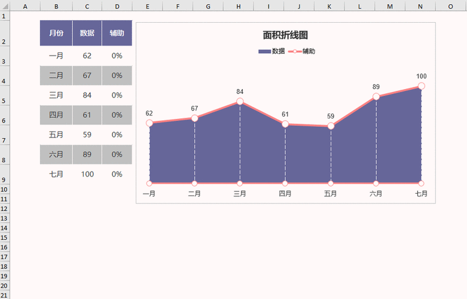Click the 辅助 legend line marker entry
Viewport: 467px width, 299px height.
(295, 51)
